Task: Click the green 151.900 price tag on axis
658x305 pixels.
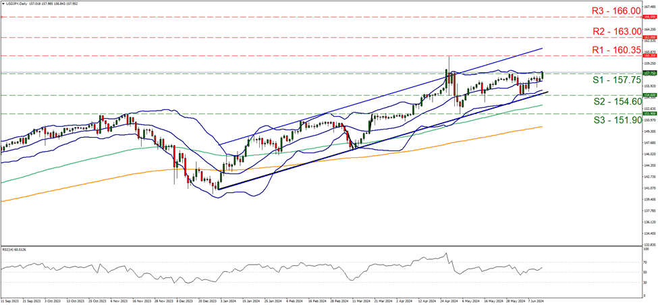Action: click(648, 113)
